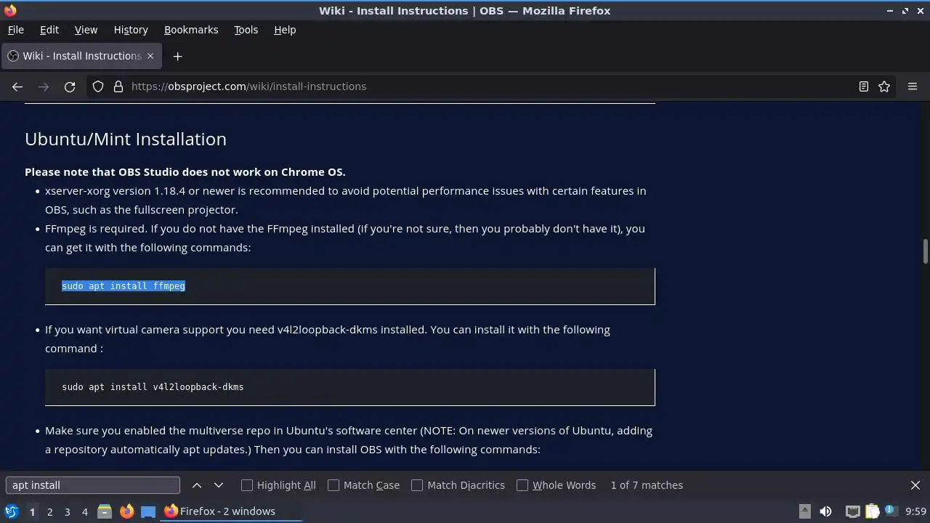930x523 pixels.
Task: Show site security padlock info
Action: pyautogui.click(x=118, y=86)
